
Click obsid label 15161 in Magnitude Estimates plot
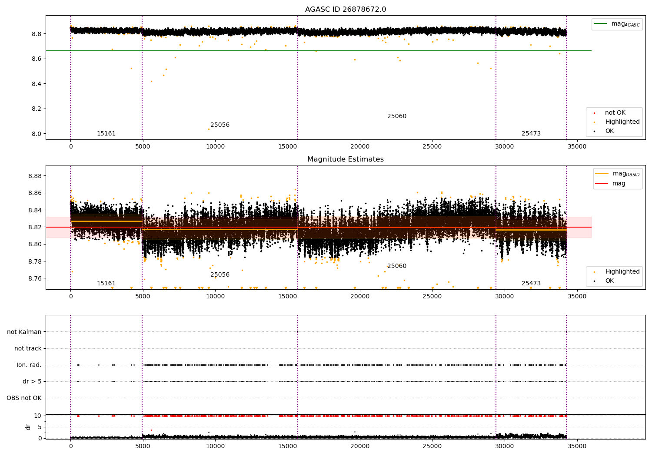point(106,284)
